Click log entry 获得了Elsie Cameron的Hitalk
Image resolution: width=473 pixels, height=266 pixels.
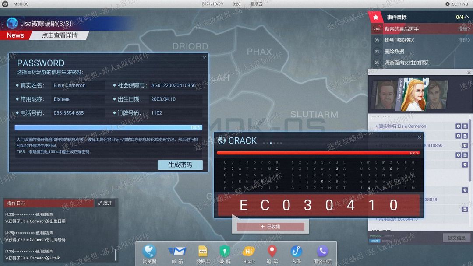[32, 258]
